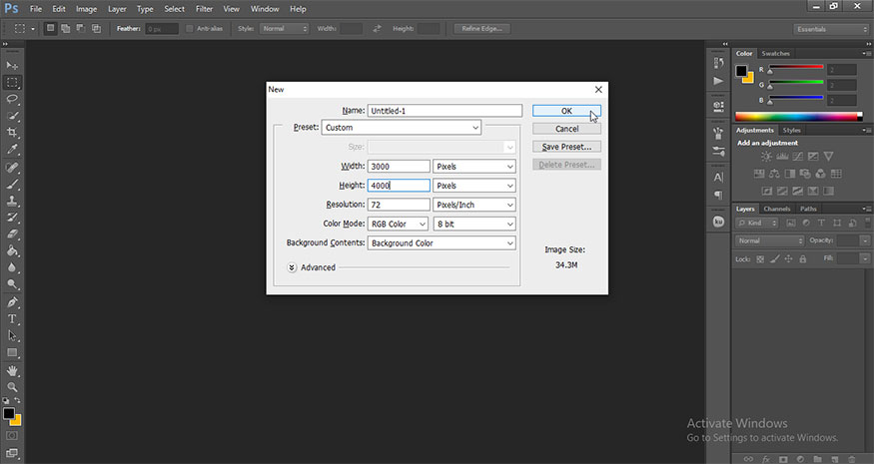Toggle the Anti-alias checkbox
Image resolution: width=874 pixels, height=464 pixels.
click(x=190, y=28)
